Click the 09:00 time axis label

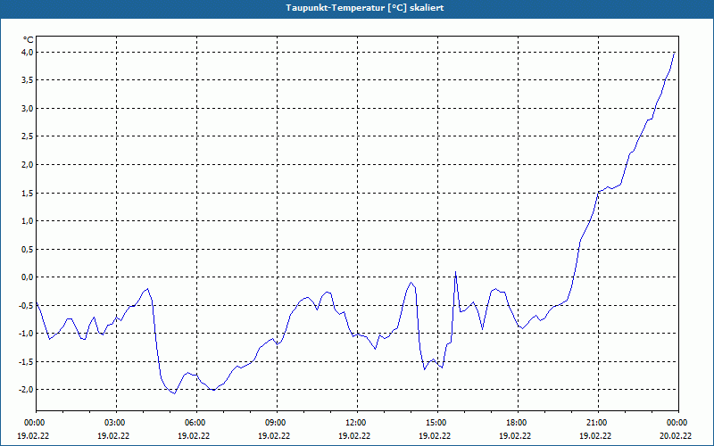[277, 423]
